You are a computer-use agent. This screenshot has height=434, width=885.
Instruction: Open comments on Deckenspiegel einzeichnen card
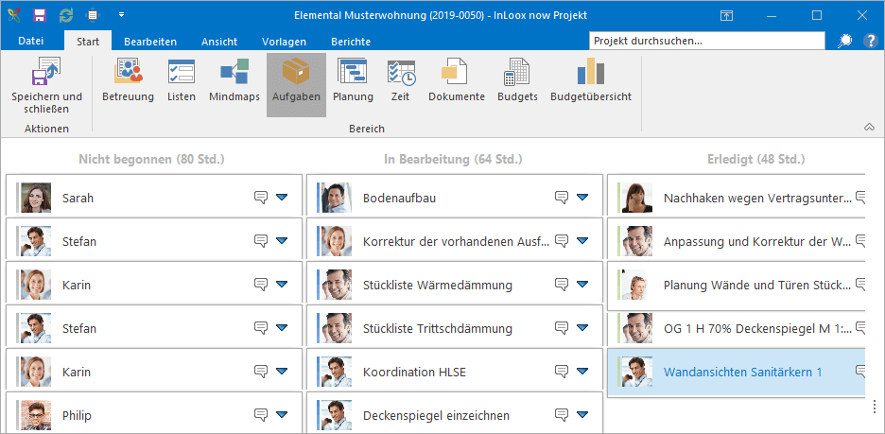click(561, 415)
